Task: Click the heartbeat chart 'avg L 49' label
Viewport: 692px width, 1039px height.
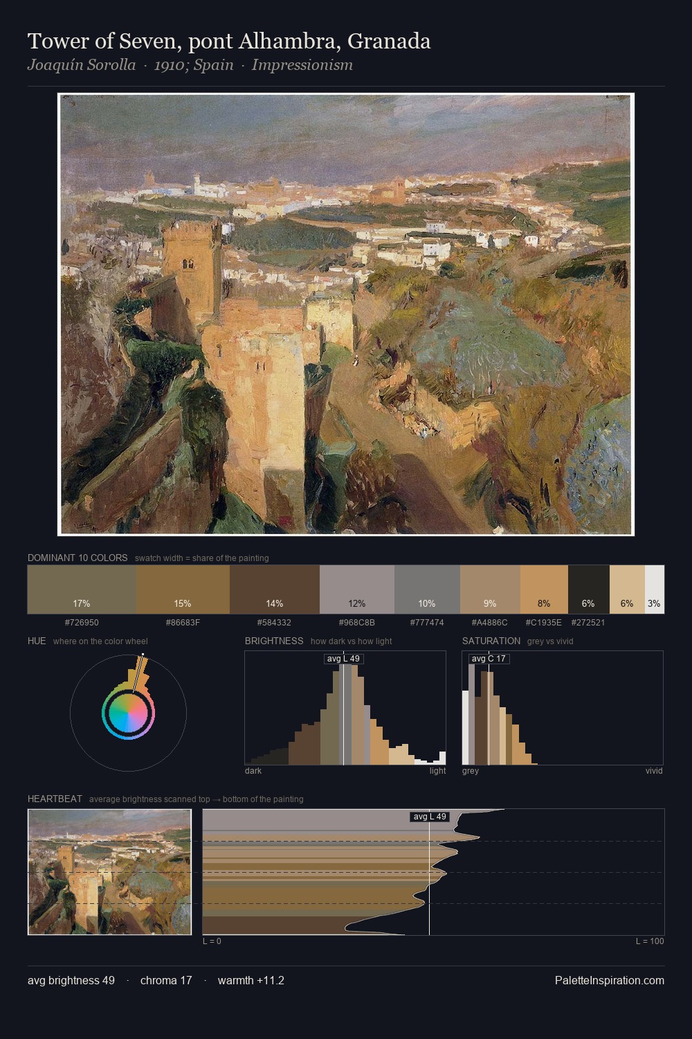Action: tap(430, 817)
